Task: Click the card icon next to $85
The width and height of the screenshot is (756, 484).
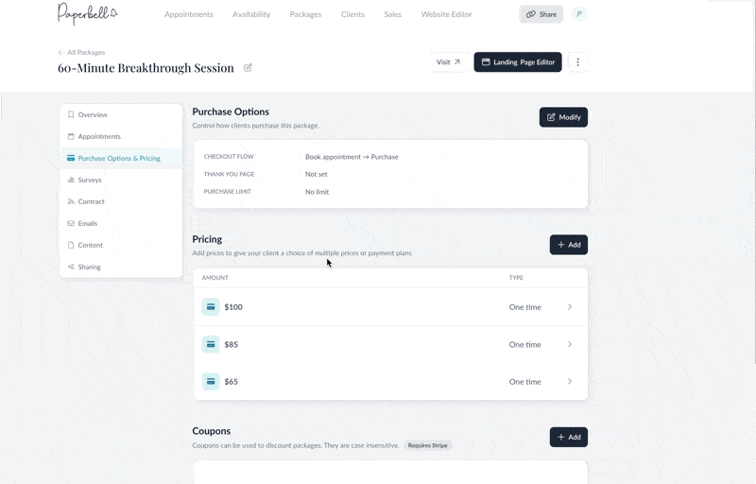Action: pos(211,344)
